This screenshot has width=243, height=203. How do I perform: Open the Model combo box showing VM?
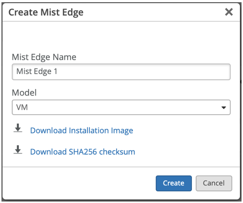121,107
